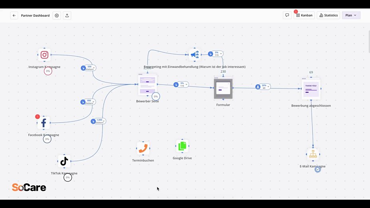Select the TikTok Kampagne node icon
The image size is (370, 208).
click(64, 161)
